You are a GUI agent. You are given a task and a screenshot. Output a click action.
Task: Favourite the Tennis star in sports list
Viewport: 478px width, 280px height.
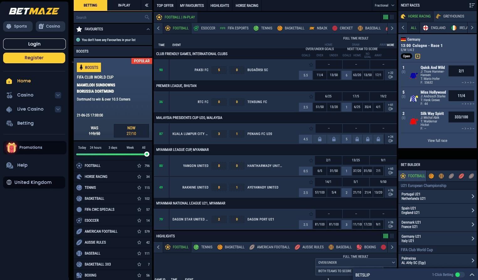[139, 188]
